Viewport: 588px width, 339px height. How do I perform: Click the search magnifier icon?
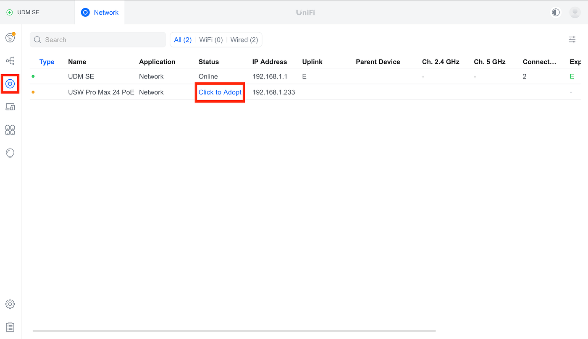(37, 40)
